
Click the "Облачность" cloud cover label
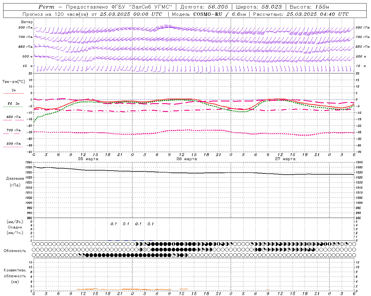[x=15, y=251]
